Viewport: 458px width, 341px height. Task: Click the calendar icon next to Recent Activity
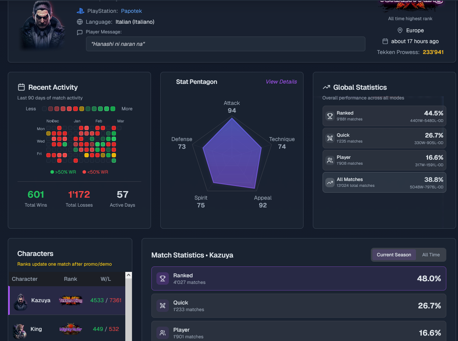click(x=21, y=87)
